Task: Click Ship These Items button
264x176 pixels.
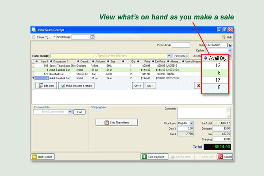Action: [116, 122]
